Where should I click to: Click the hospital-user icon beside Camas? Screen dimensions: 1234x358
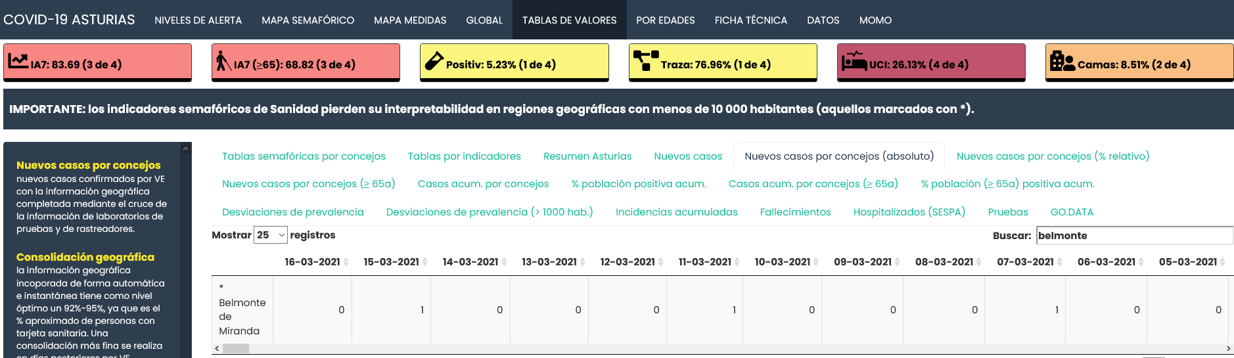tap(1063, 61)
